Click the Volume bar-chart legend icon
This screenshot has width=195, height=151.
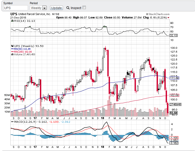[x=12, y=54]
